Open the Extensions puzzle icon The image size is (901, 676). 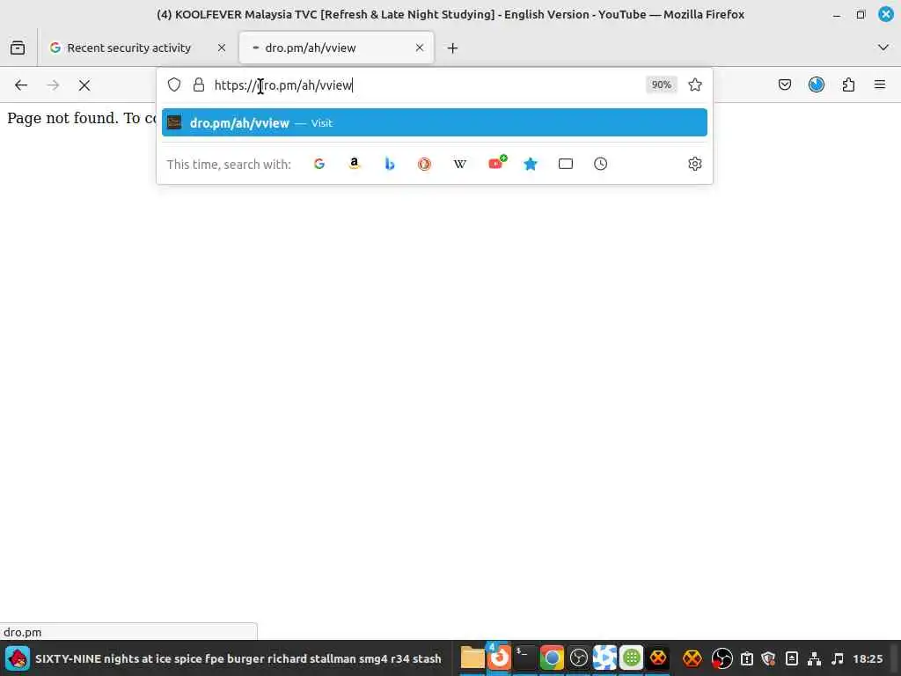848,85
